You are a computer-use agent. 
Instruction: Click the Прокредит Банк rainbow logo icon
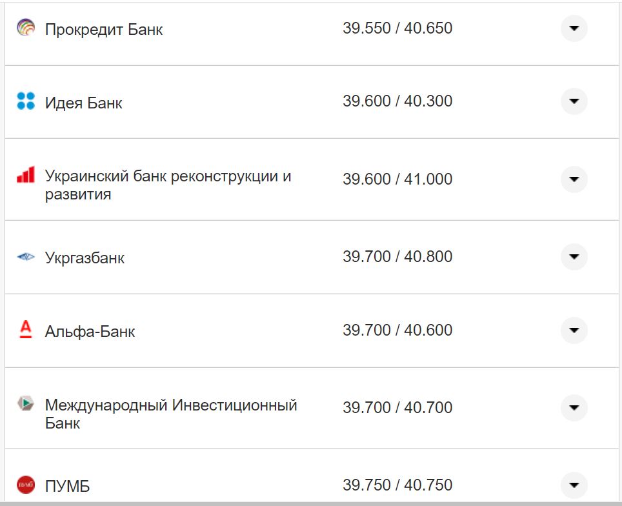(25, 28)
